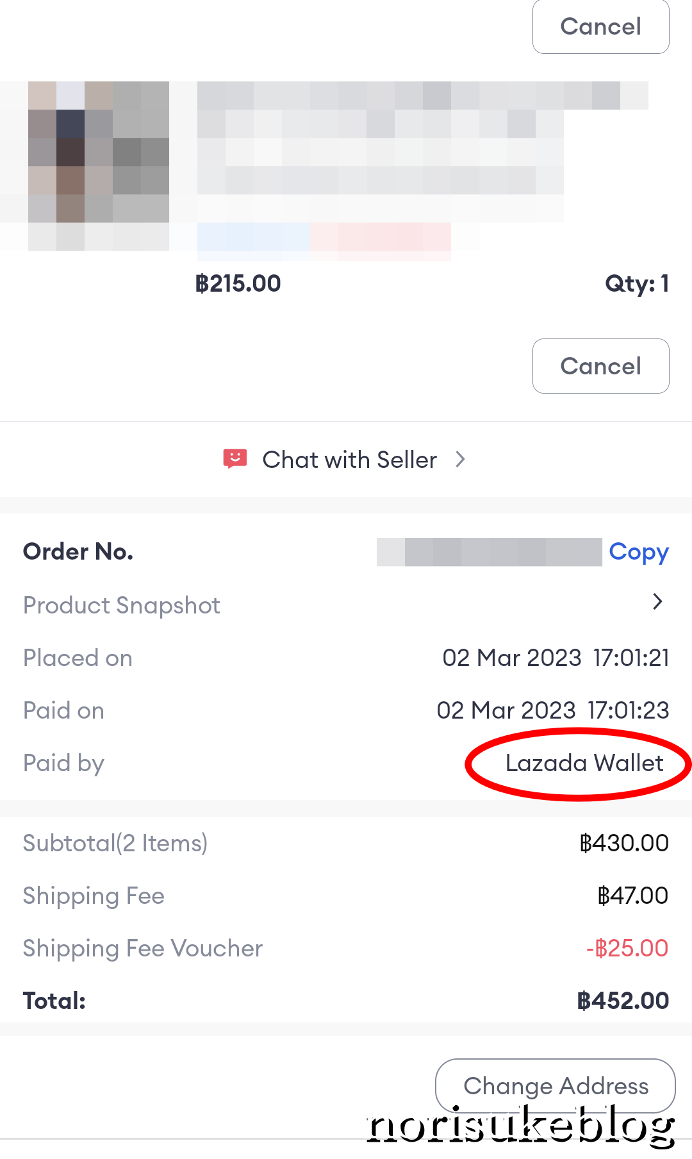Click the Total ฿452.00 amount
The width and height of the screenshot is (692, 1159).
click(x=623, y=1001)
